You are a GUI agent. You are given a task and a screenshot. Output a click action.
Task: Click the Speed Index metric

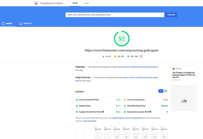coord(98,106)
